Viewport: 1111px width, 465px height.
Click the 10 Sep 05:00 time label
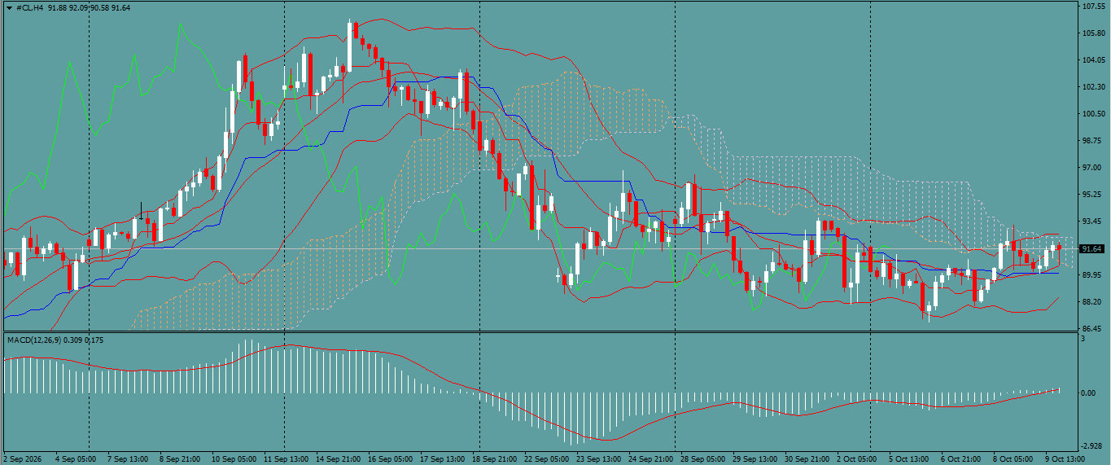[234, 459]
